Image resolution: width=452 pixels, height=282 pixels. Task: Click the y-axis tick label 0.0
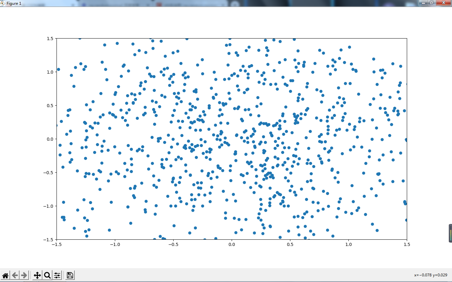pos(50,139)
